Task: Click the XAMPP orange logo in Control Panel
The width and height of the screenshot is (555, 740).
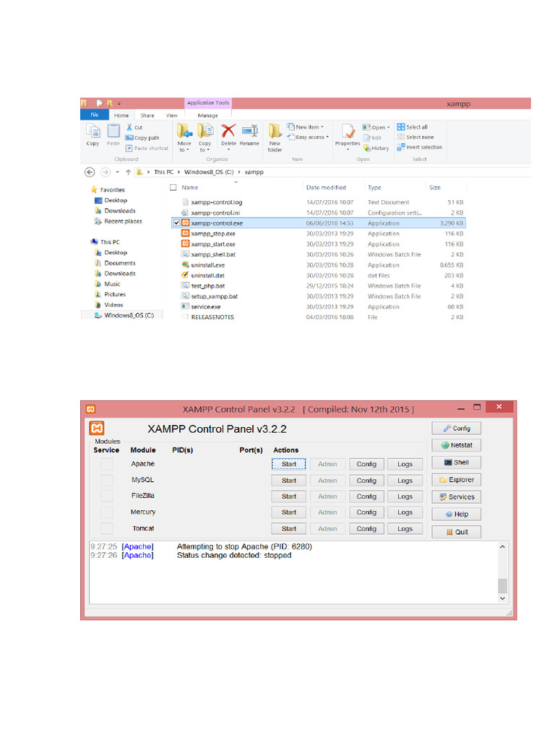Action: [x=97, y=428]
